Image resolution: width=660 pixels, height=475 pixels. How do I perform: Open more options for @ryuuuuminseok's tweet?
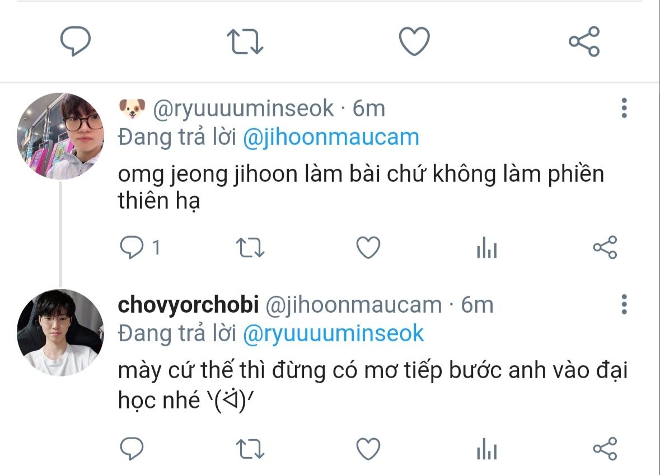click(x=624, y=108)
